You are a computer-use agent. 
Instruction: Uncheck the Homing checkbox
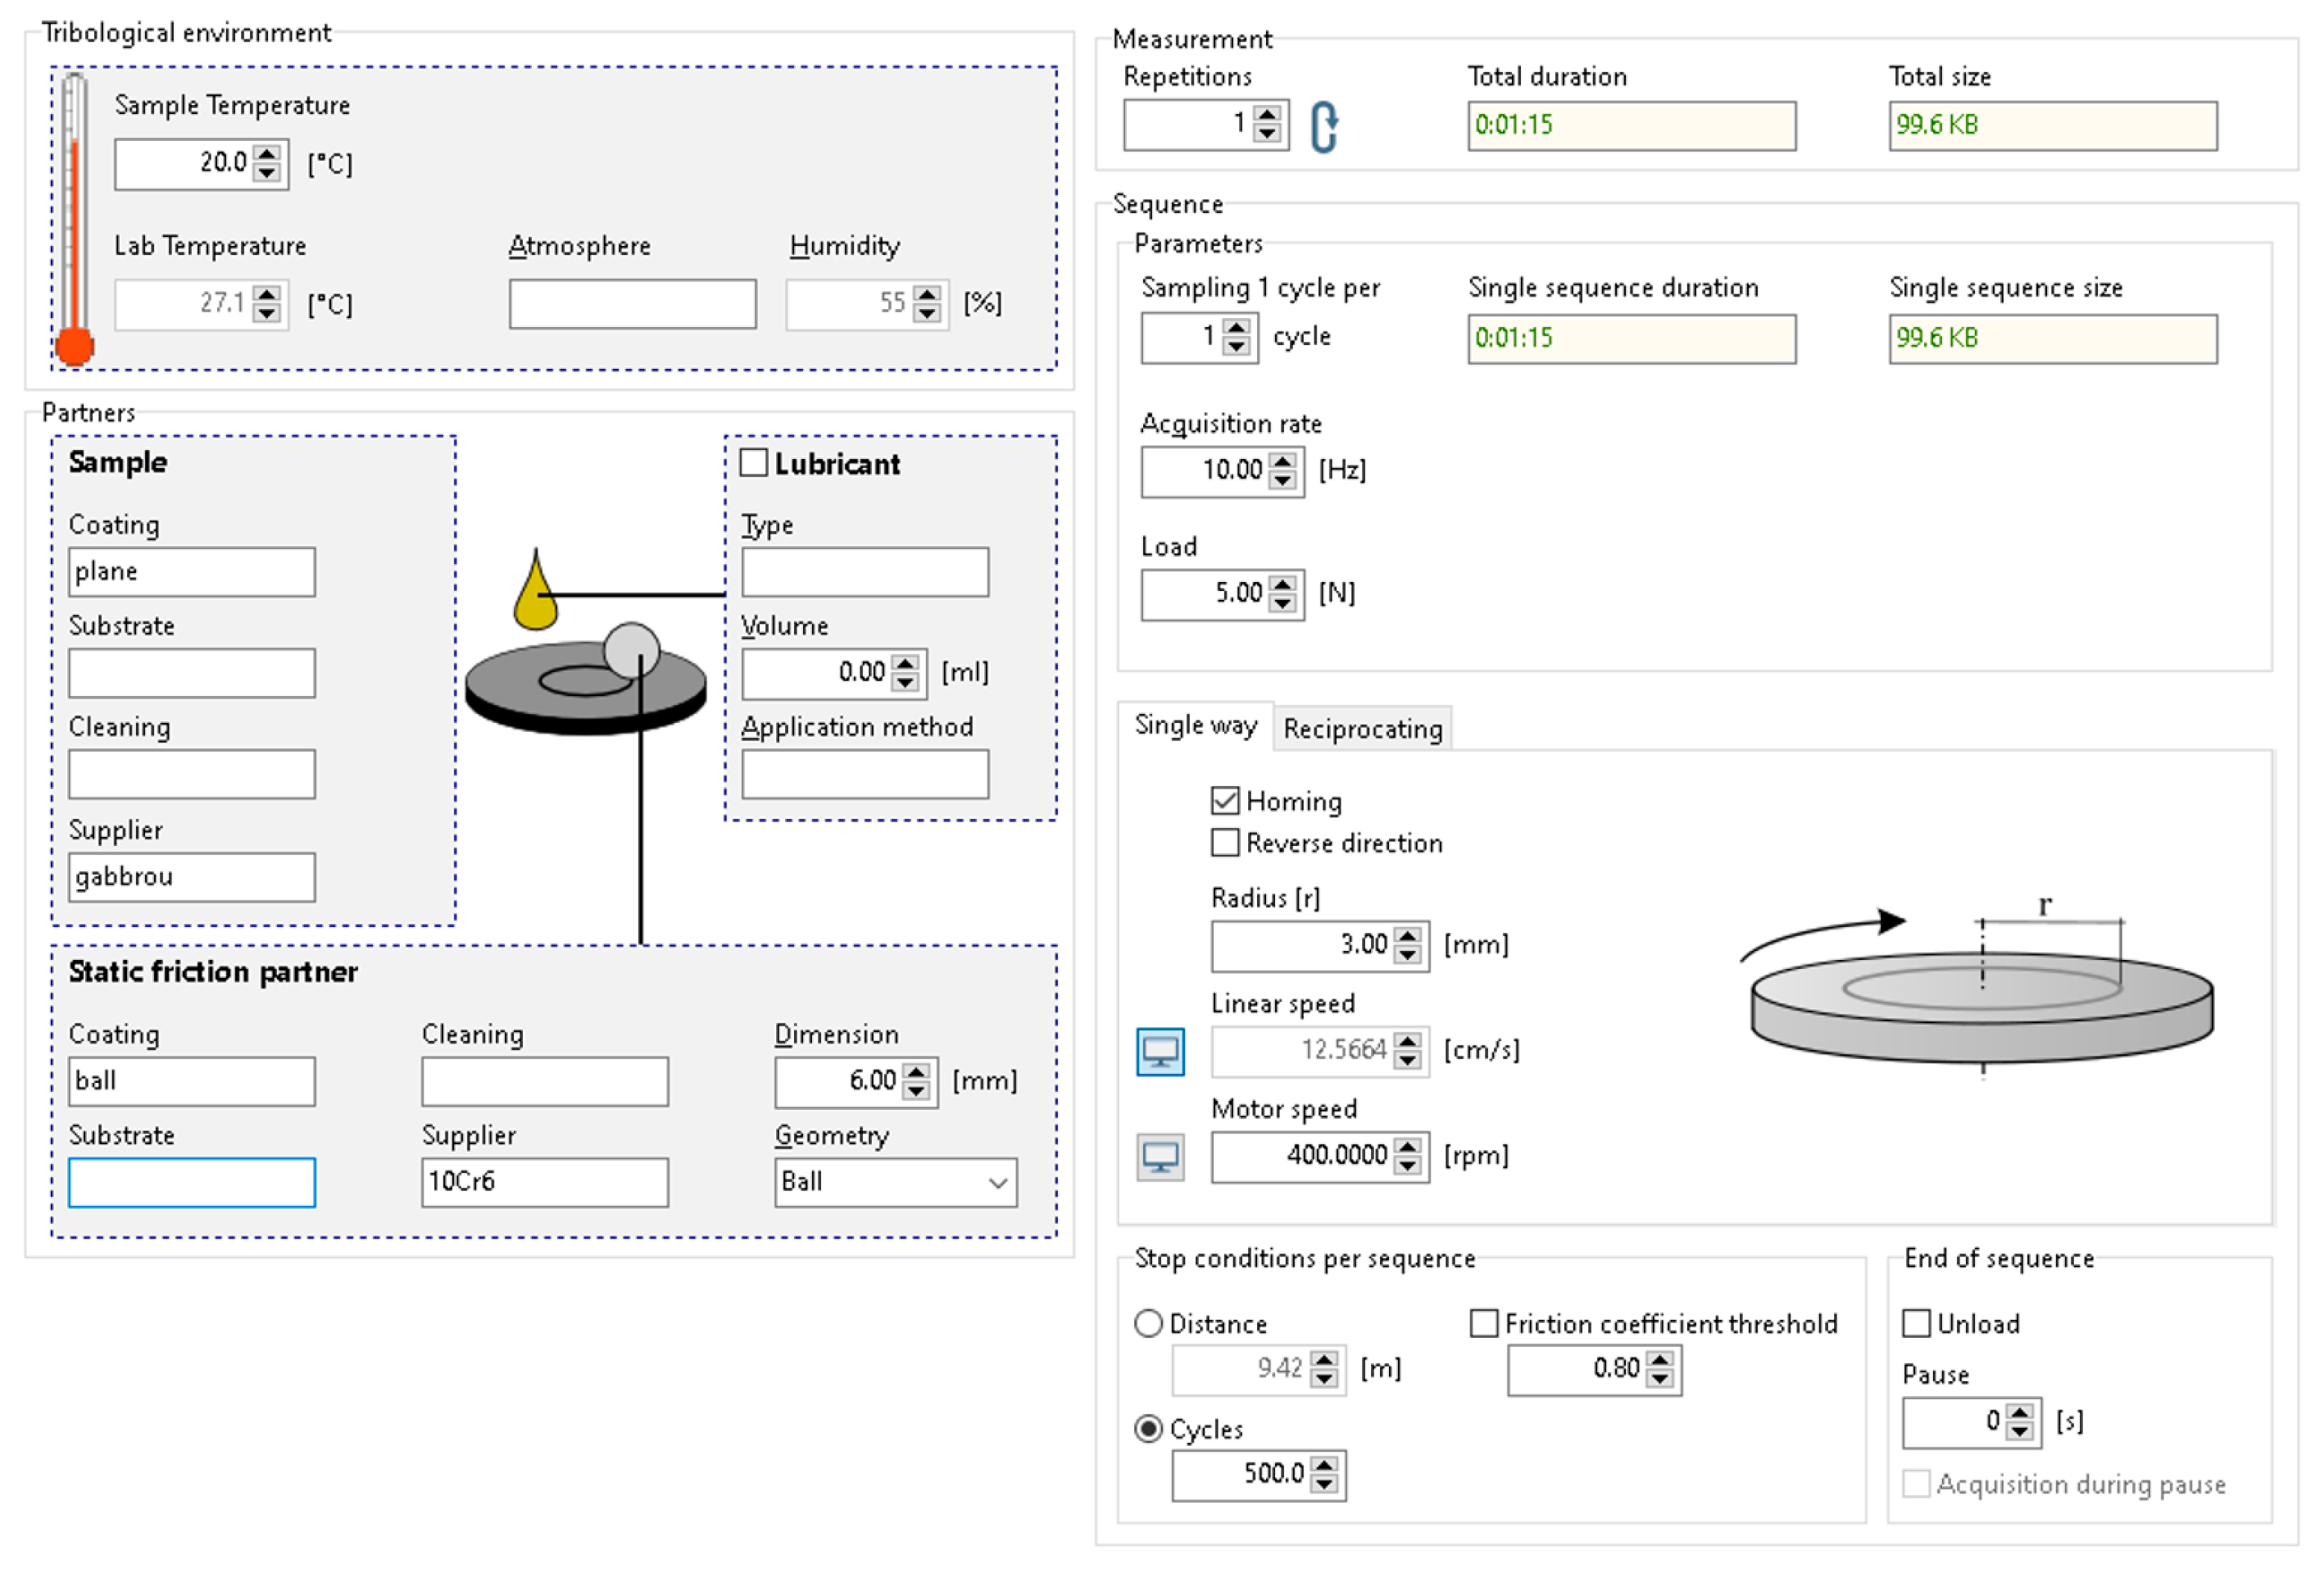tap(1225, 802)
